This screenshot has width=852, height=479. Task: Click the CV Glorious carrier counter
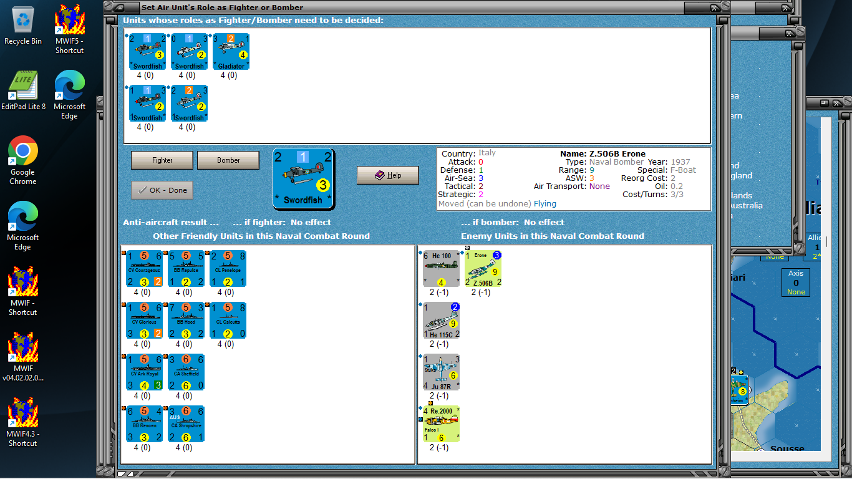click(145, 320)
